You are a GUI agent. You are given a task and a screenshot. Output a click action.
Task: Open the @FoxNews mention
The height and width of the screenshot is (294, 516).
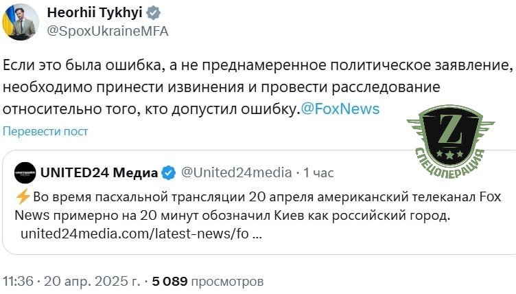(x=340, y=109)
